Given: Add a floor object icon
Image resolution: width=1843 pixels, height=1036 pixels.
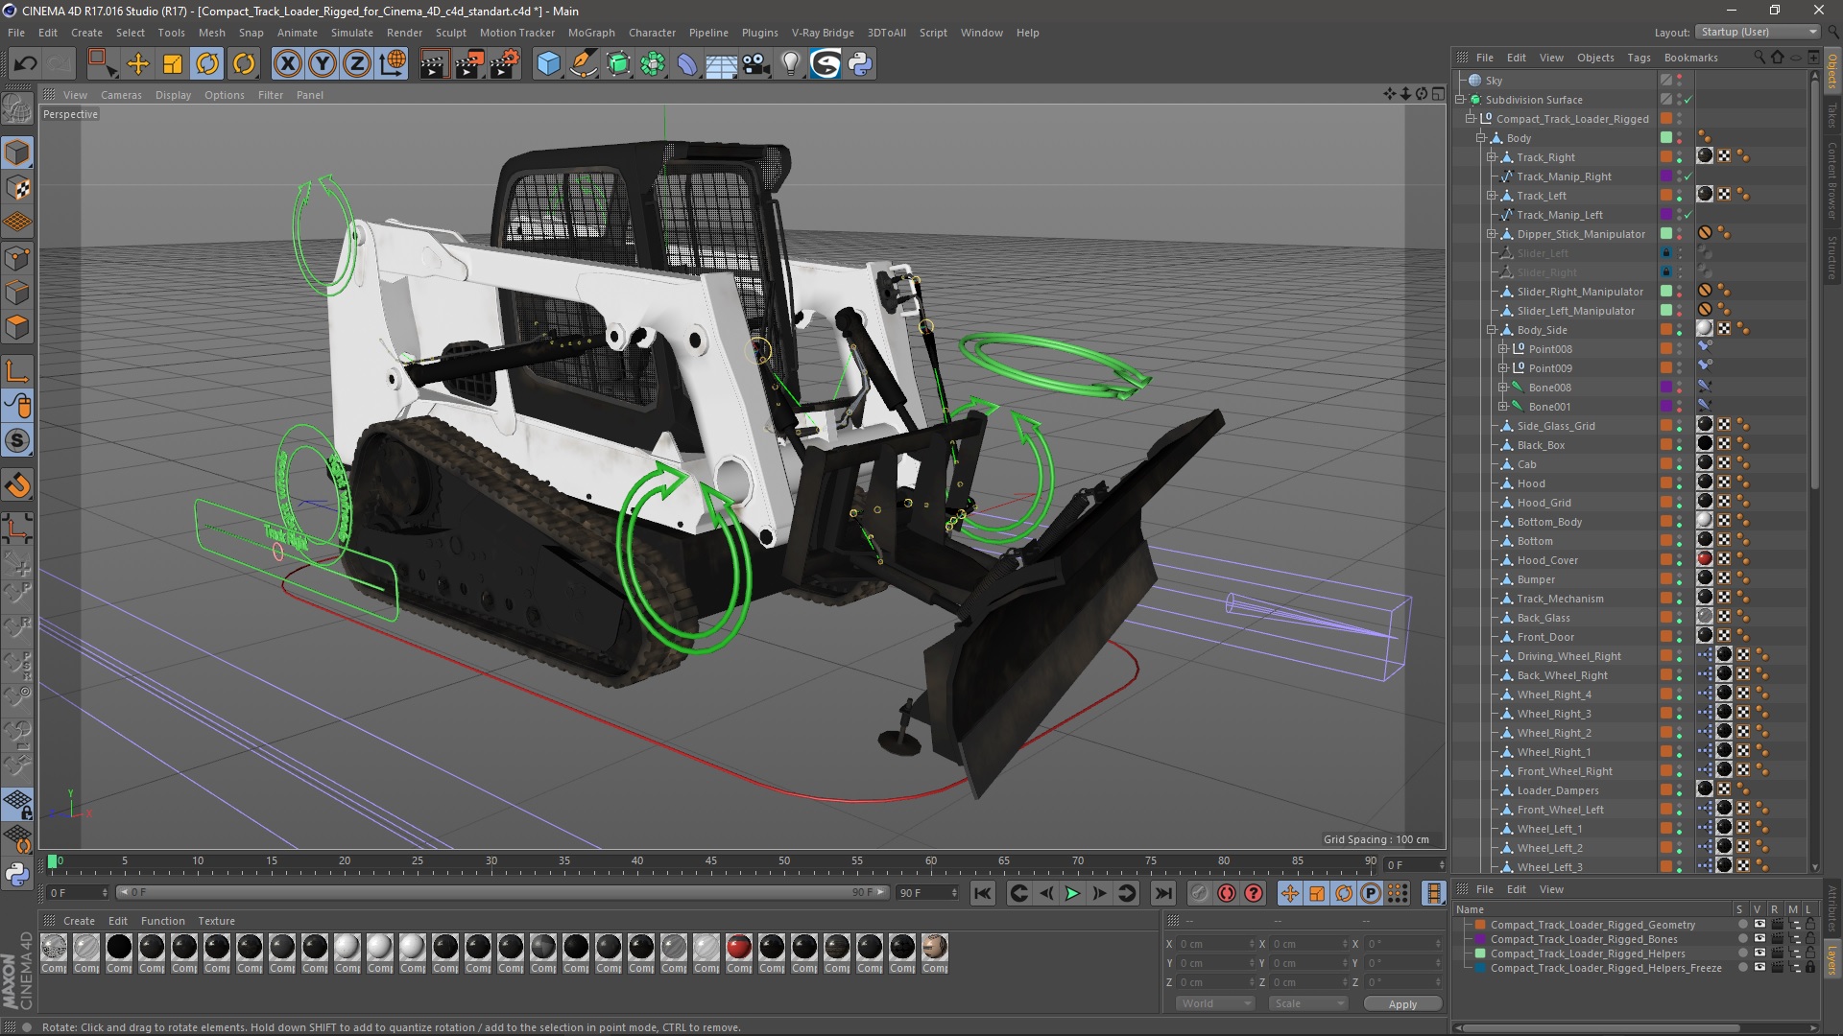Looking at the screenshot, I should click(721, 64).
